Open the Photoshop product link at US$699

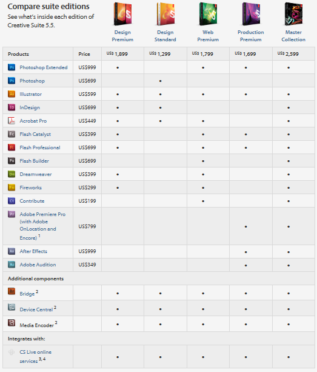pos(32,81)
